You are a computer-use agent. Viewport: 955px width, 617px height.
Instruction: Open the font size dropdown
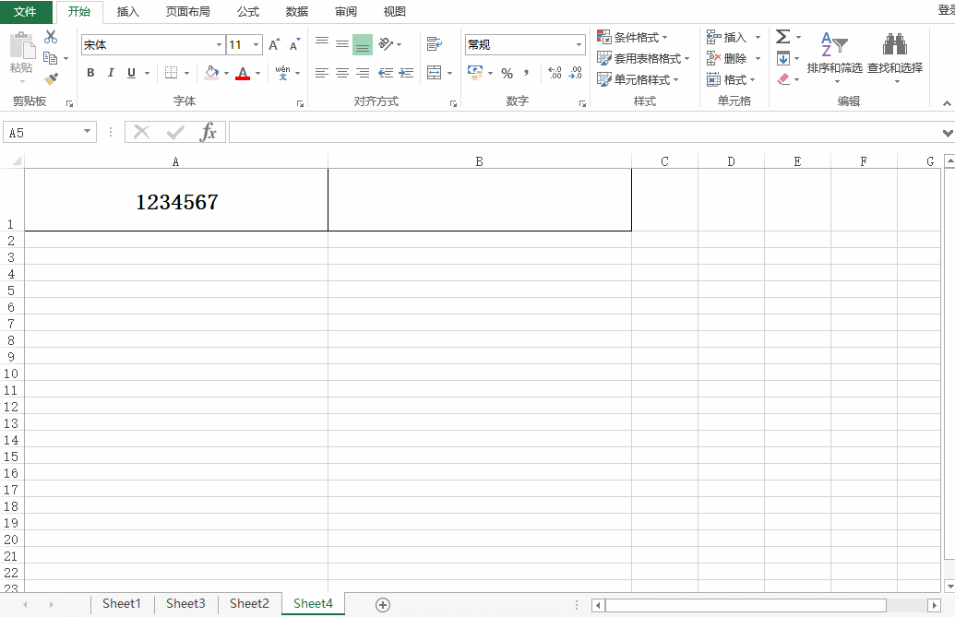point(256,43)
